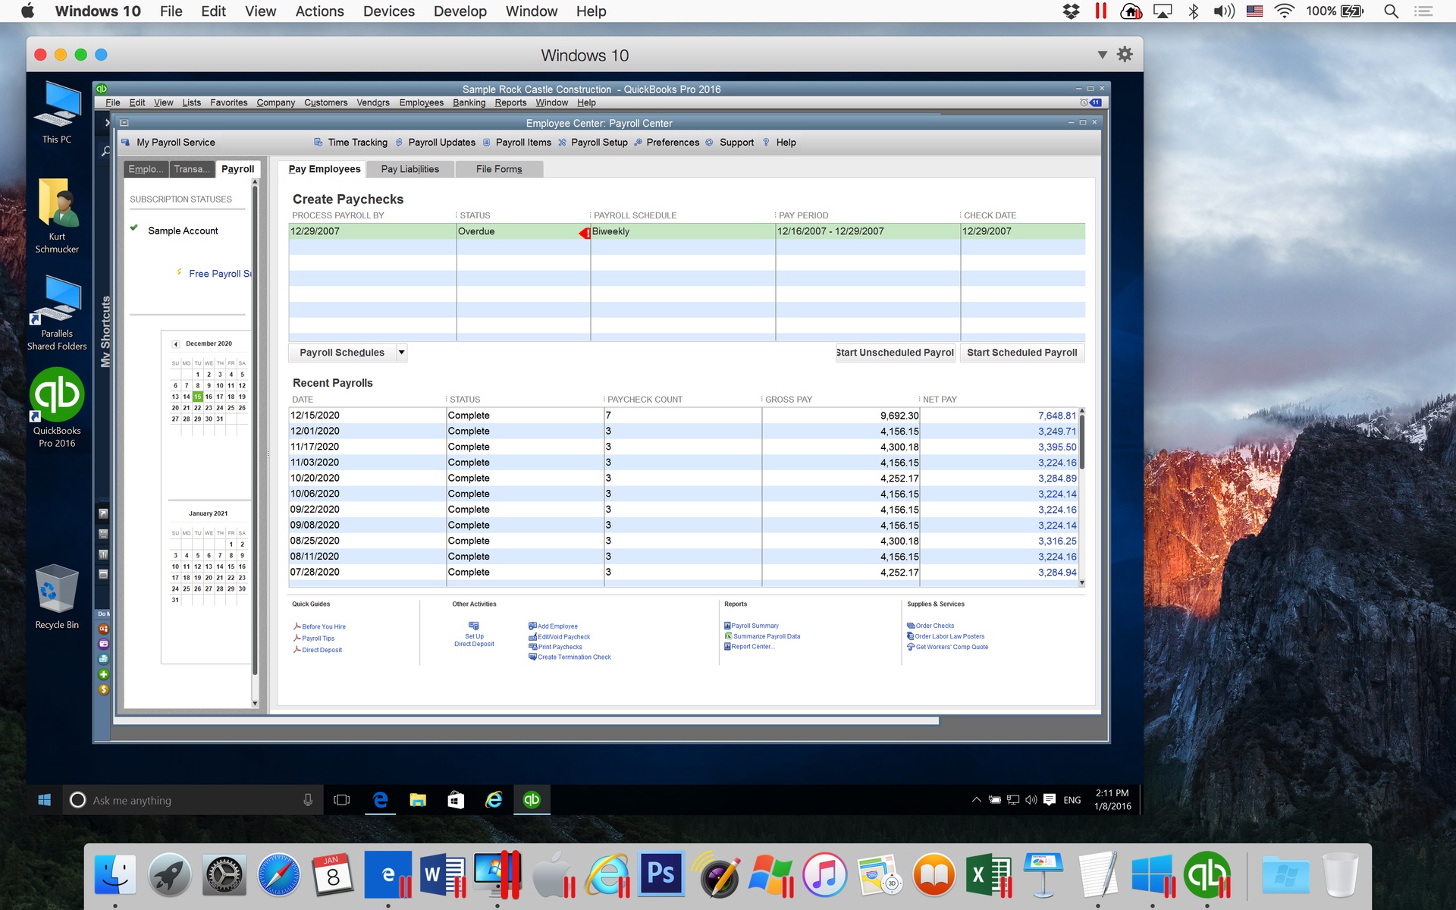Image resolution: width=1456 pixels, height=910 pixels.
Task: Click the purple Do More sidebar icon
Action: 104,644
